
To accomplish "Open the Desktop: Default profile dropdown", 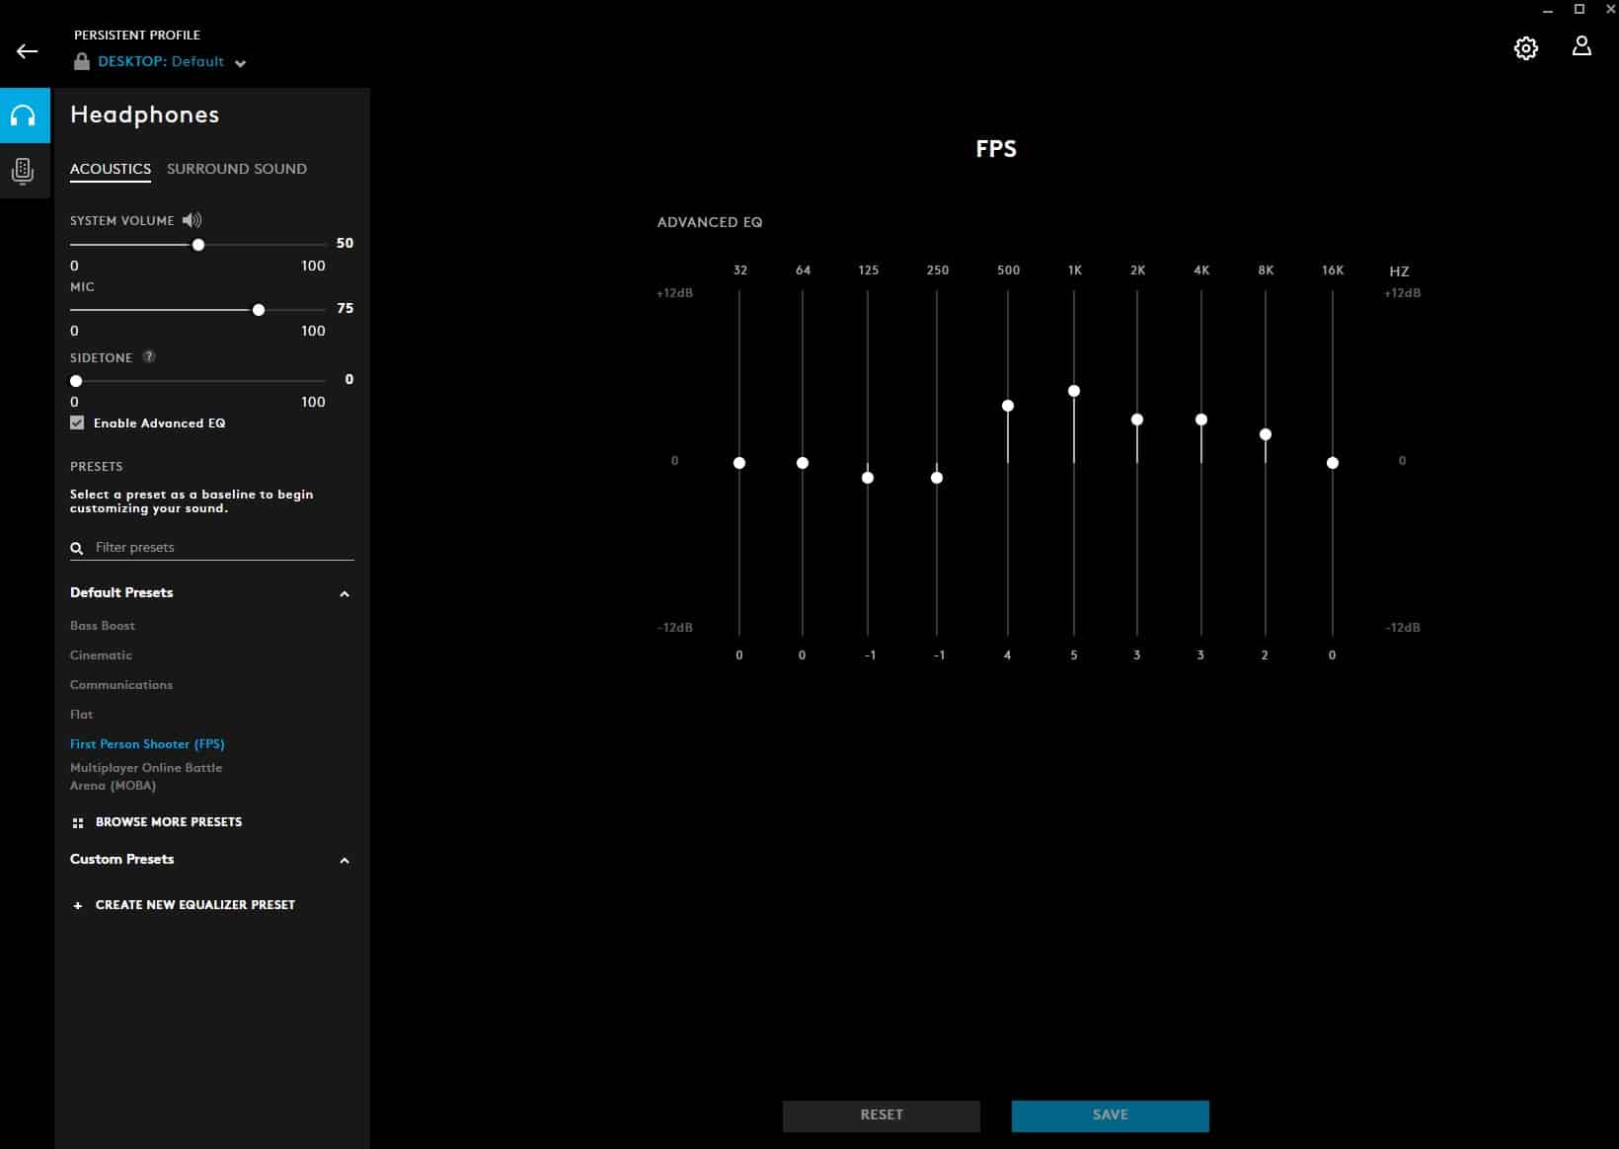I will click(x=171, y=61).
